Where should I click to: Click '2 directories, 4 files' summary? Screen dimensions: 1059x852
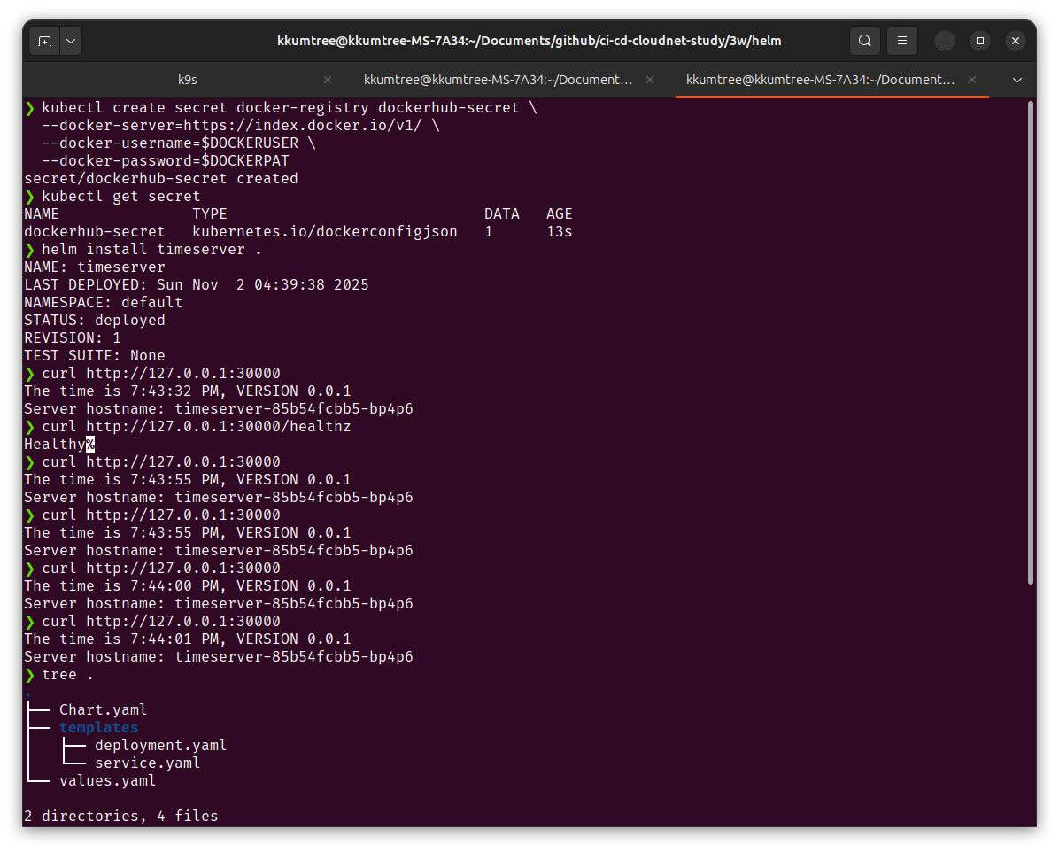point(121,817)
